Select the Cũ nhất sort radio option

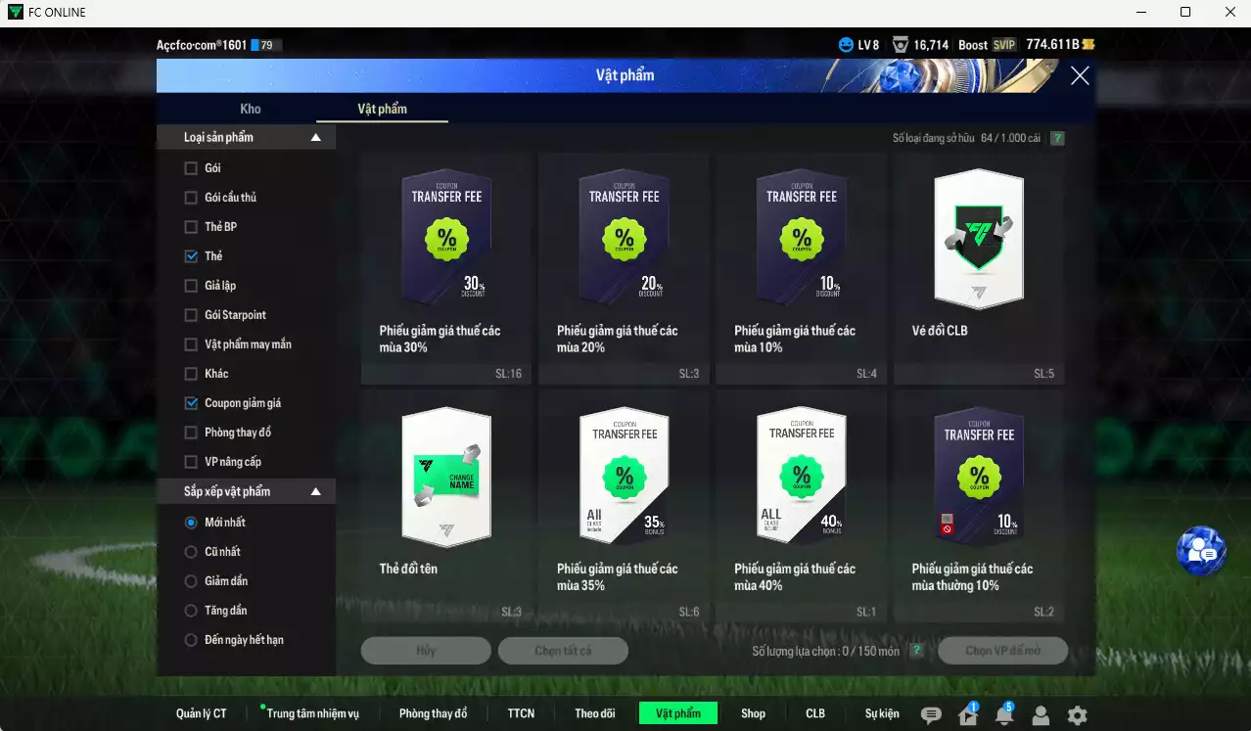[x=191, y=552]
